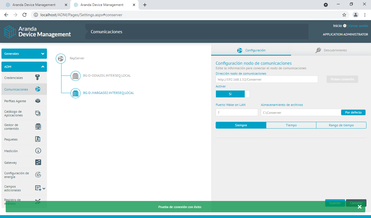The image size is (371, 218).
Task: Click the Configuración de energía icon
Action: [38, 175]
